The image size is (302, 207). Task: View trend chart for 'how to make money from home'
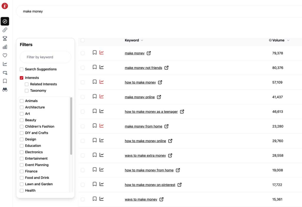(101, 169)
